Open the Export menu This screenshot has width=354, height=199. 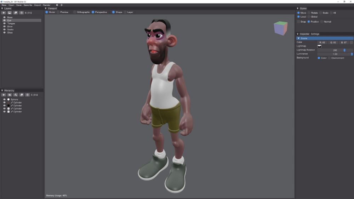point(38,5)
